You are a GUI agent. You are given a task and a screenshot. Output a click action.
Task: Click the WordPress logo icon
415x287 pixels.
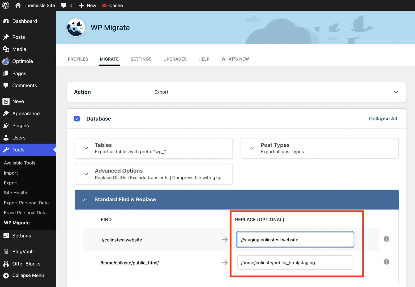[x=6, y=5]
